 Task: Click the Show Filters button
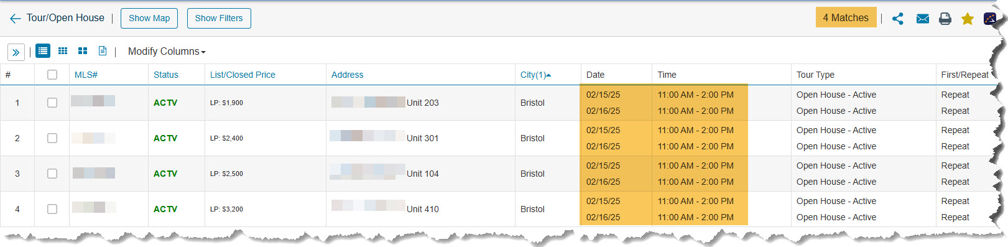[219, 18]
